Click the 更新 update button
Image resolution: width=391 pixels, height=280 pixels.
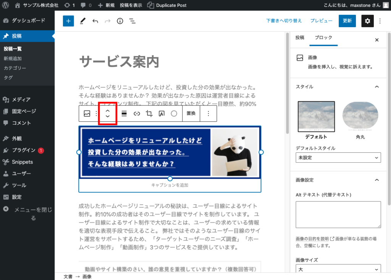tap(347, 21)
